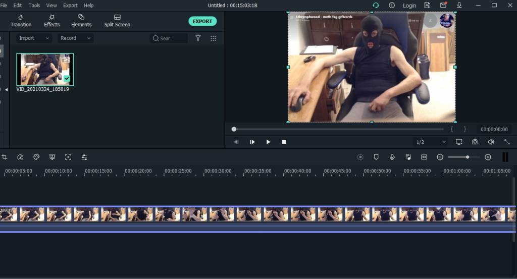Open the Record dropdown
Viewport: 517px width, 279px height.
coord(75,38)
